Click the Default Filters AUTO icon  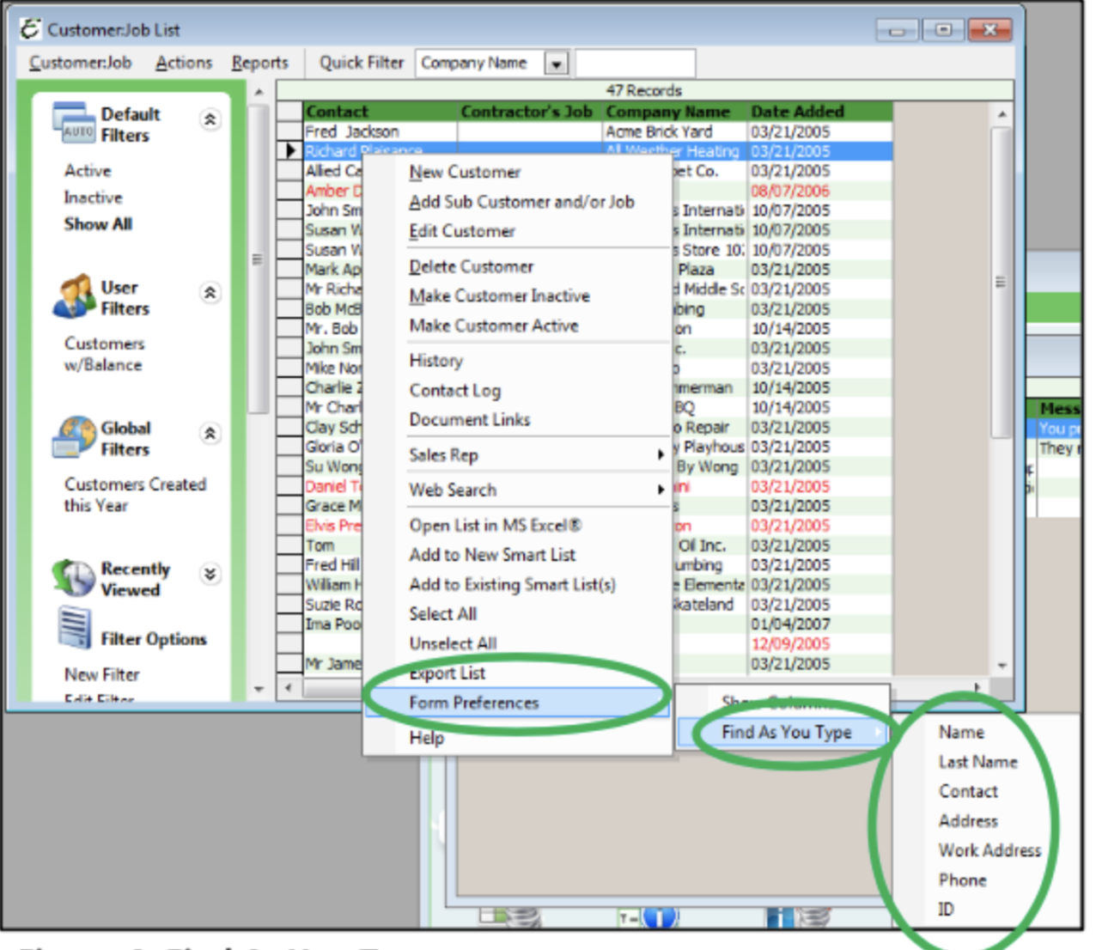point(74,122)
